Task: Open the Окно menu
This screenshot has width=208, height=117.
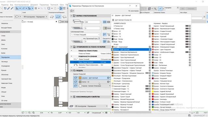Action: [62, 5]
